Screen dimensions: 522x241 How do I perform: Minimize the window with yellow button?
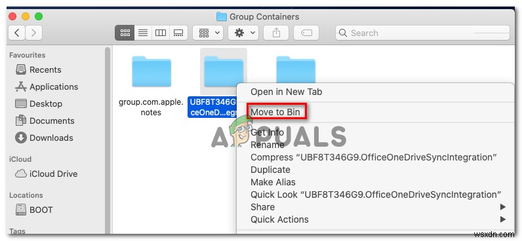coord(26,16)
